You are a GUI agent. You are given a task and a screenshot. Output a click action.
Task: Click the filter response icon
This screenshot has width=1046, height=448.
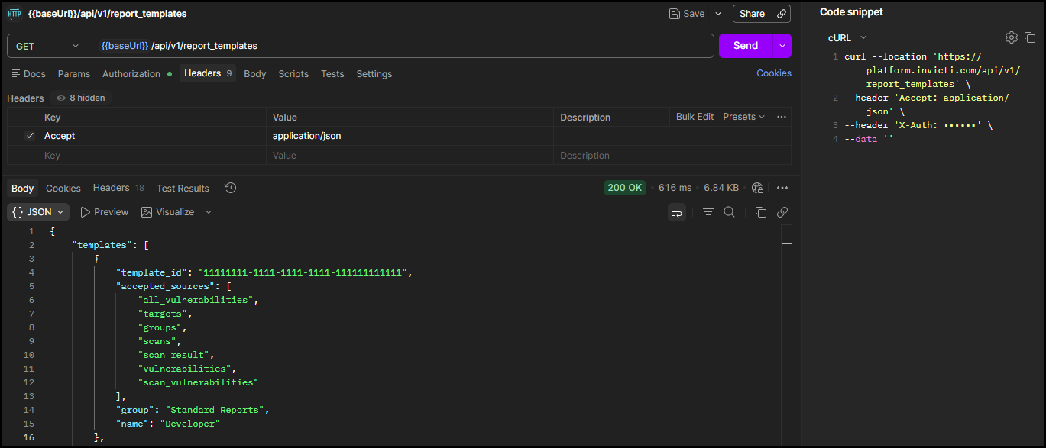click(x=708, y=212)
